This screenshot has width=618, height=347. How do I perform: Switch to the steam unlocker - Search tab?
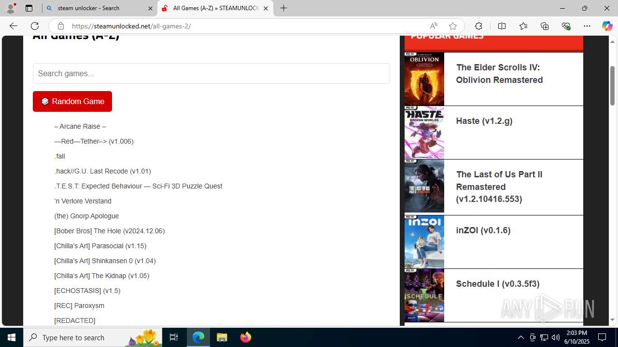coord(99,8)
